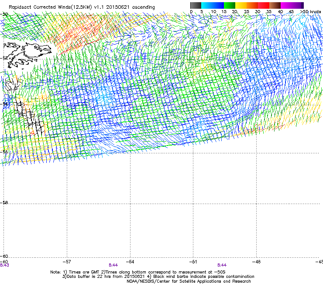This screenshot has width=323, height=284.
Task: Click the 'Times along bottom correspond' note text
Action: (139, 272)
